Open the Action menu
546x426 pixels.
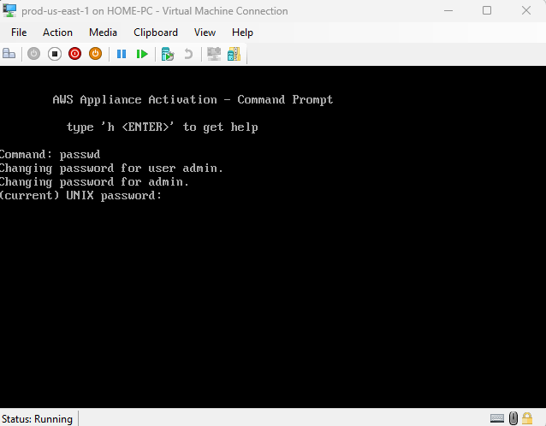(x=57, y=33)
